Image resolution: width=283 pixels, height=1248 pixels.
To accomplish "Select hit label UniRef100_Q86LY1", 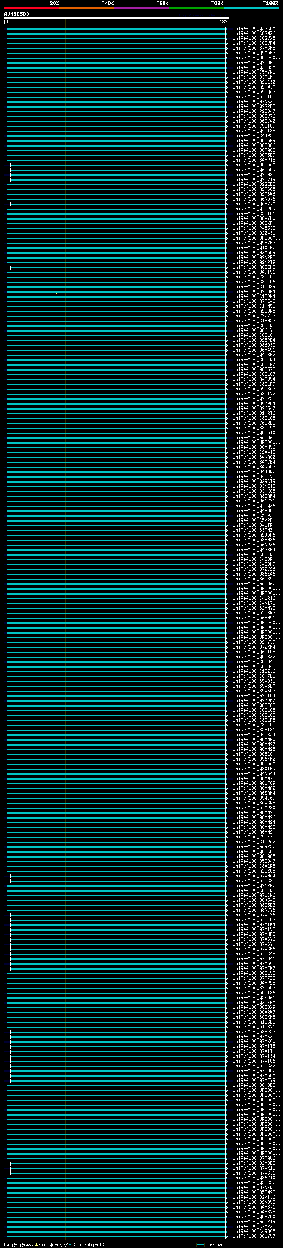I will pos(253,330).
